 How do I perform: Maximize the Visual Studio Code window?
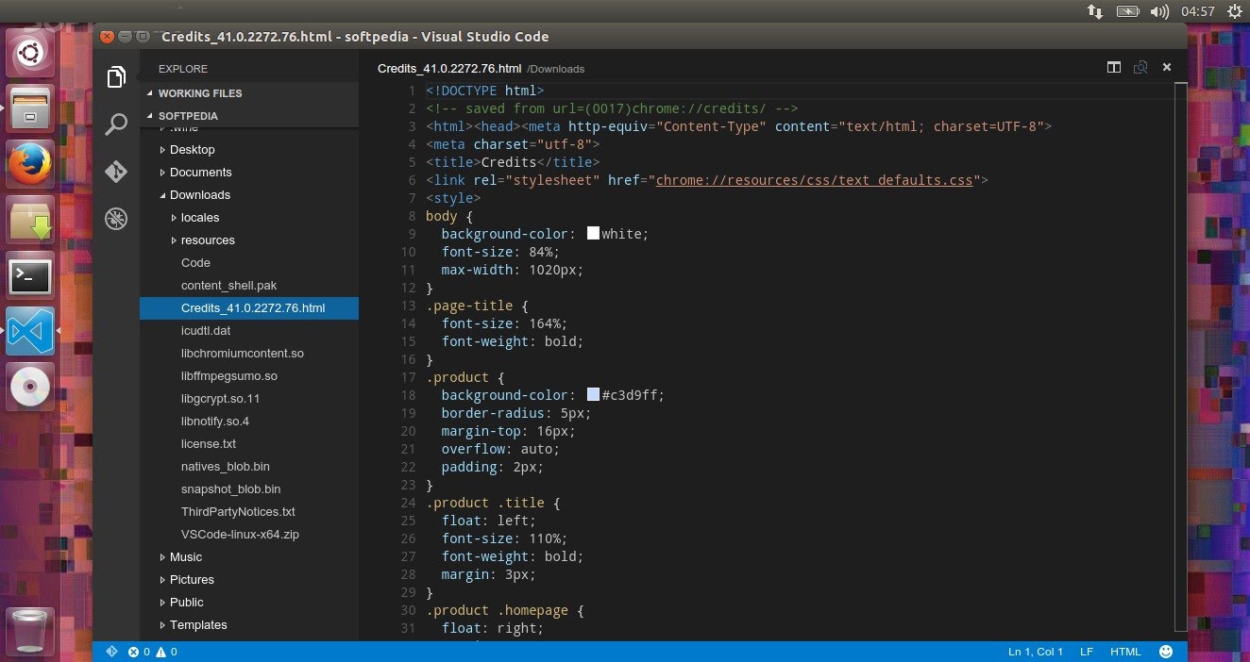(x=143, y=37)
